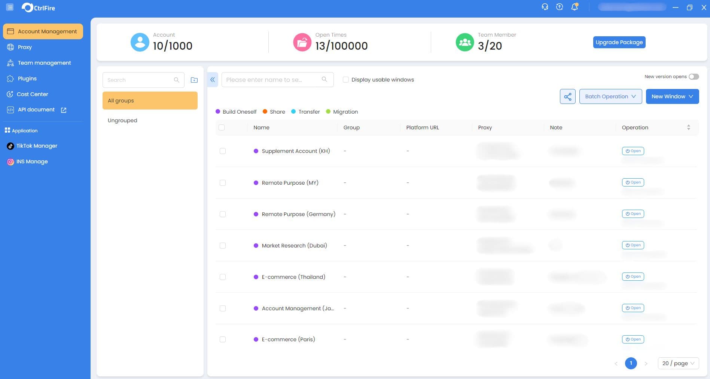Create a new group with the folder icon

pyautogui.click(x=194, y=80)
